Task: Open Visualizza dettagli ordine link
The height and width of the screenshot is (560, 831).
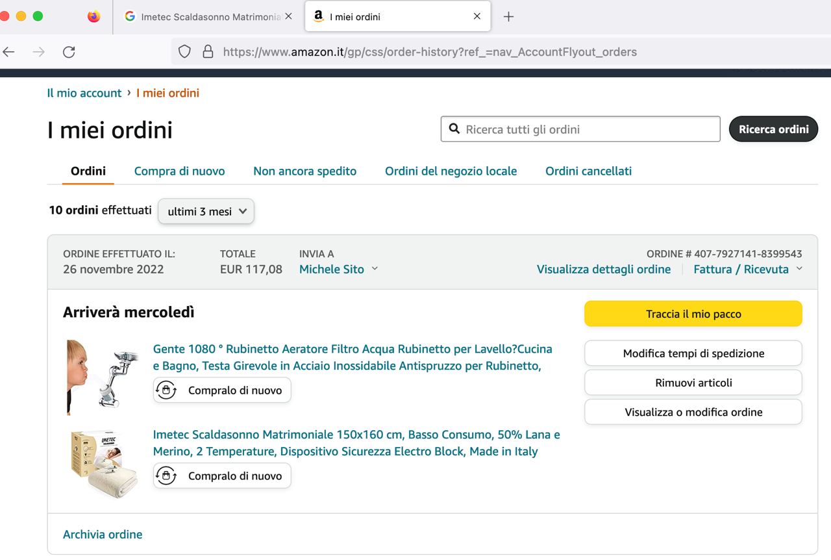Action: [604, 269]
